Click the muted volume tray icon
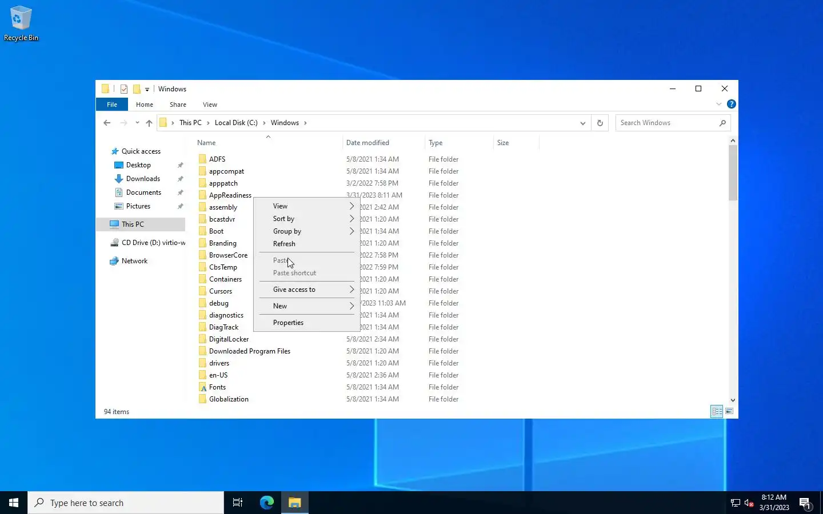823x514 pixels. click(x=749, y=503)
